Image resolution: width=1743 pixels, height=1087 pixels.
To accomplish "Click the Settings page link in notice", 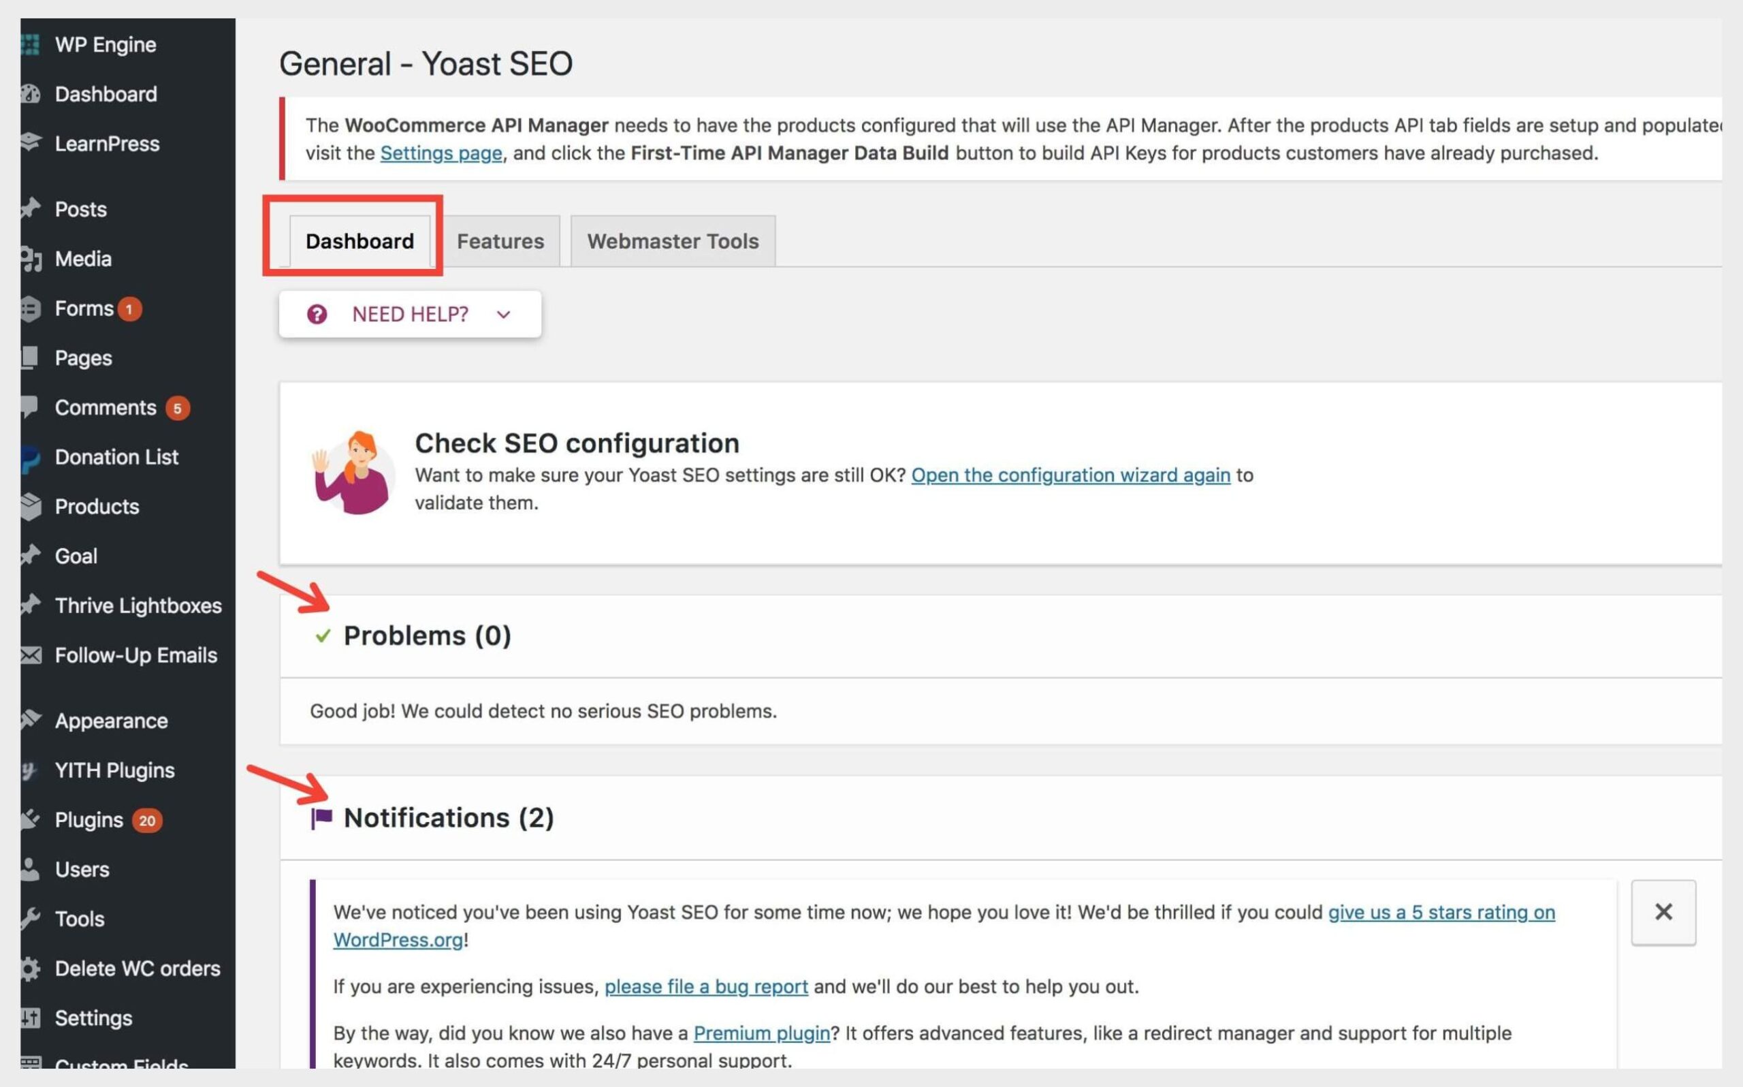I will click(x=441, y=153).
